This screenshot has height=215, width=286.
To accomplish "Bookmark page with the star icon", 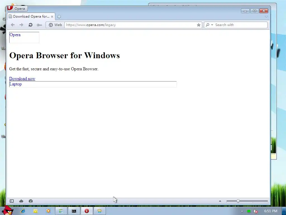I will 199,25.
